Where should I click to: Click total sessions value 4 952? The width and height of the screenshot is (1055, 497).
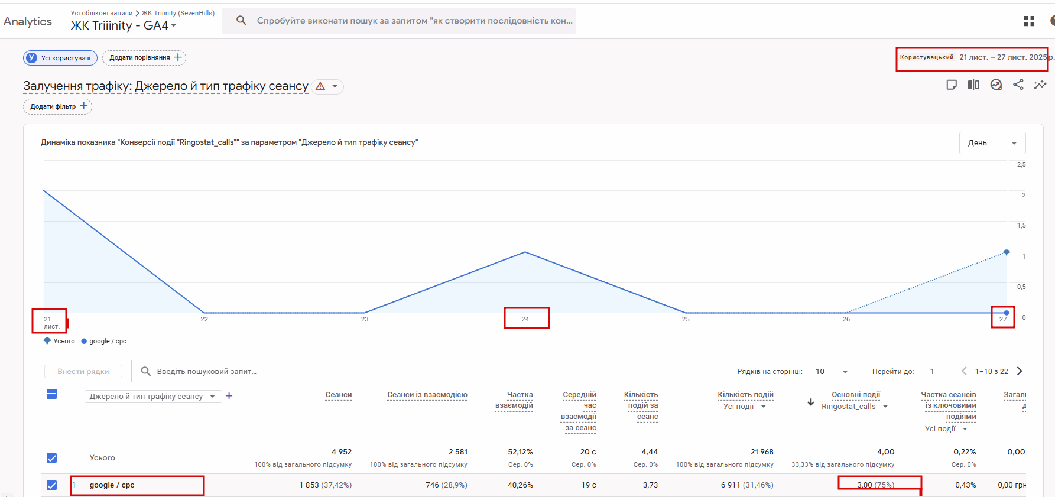click(x=342, y=452)
